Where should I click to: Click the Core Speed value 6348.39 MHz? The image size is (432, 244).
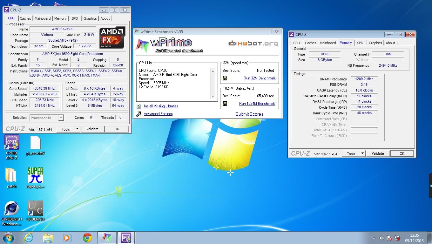45,89
